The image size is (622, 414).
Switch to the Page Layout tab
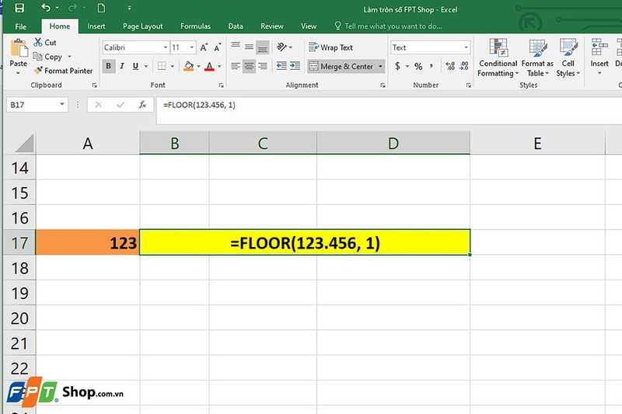[x=143, y=26]
